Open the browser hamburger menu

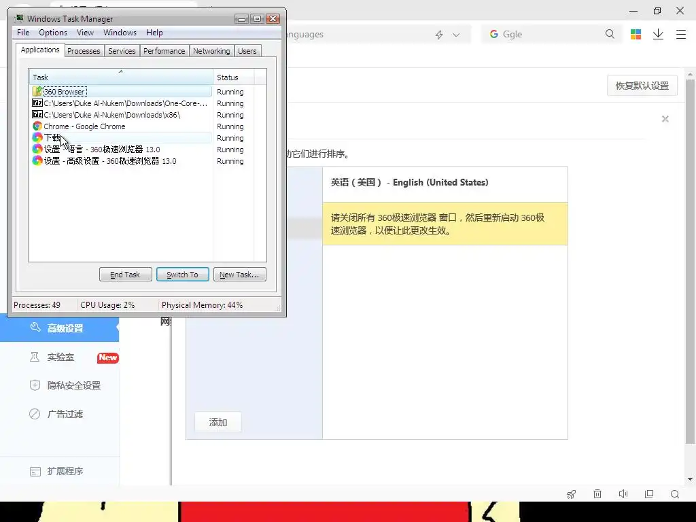click(681, 34)
